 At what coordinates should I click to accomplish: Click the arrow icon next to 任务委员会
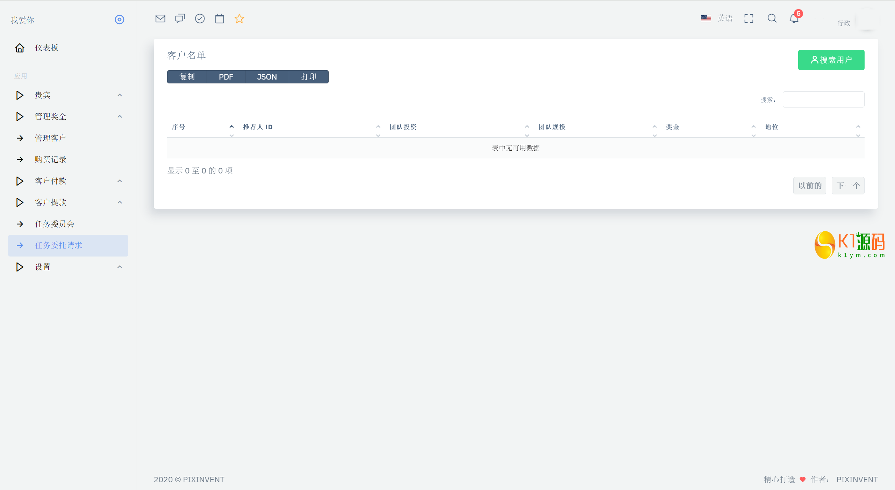click(x=20, y=224)
